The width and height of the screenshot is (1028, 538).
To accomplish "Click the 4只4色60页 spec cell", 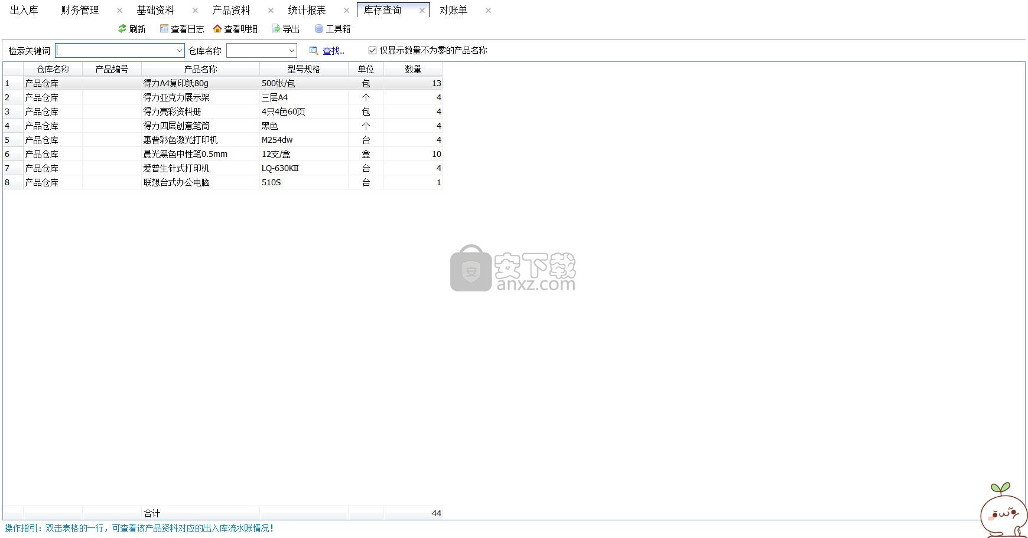I will click(304, 111).
